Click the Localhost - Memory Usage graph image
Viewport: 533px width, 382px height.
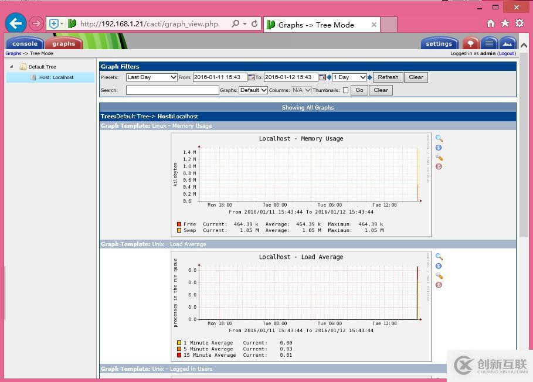pos(301,185)
